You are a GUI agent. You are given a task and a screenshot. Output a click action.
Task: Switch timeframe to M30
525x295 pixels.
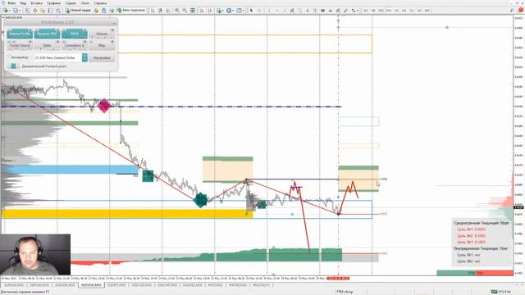(389, 11)
